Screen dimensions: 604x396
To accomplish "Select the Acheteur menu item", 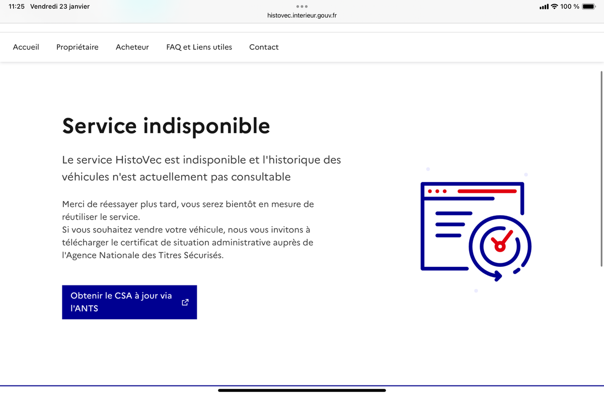I will [132, 47].
